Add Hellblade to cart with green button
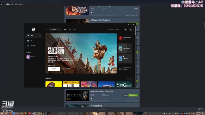 coord(133,95)
